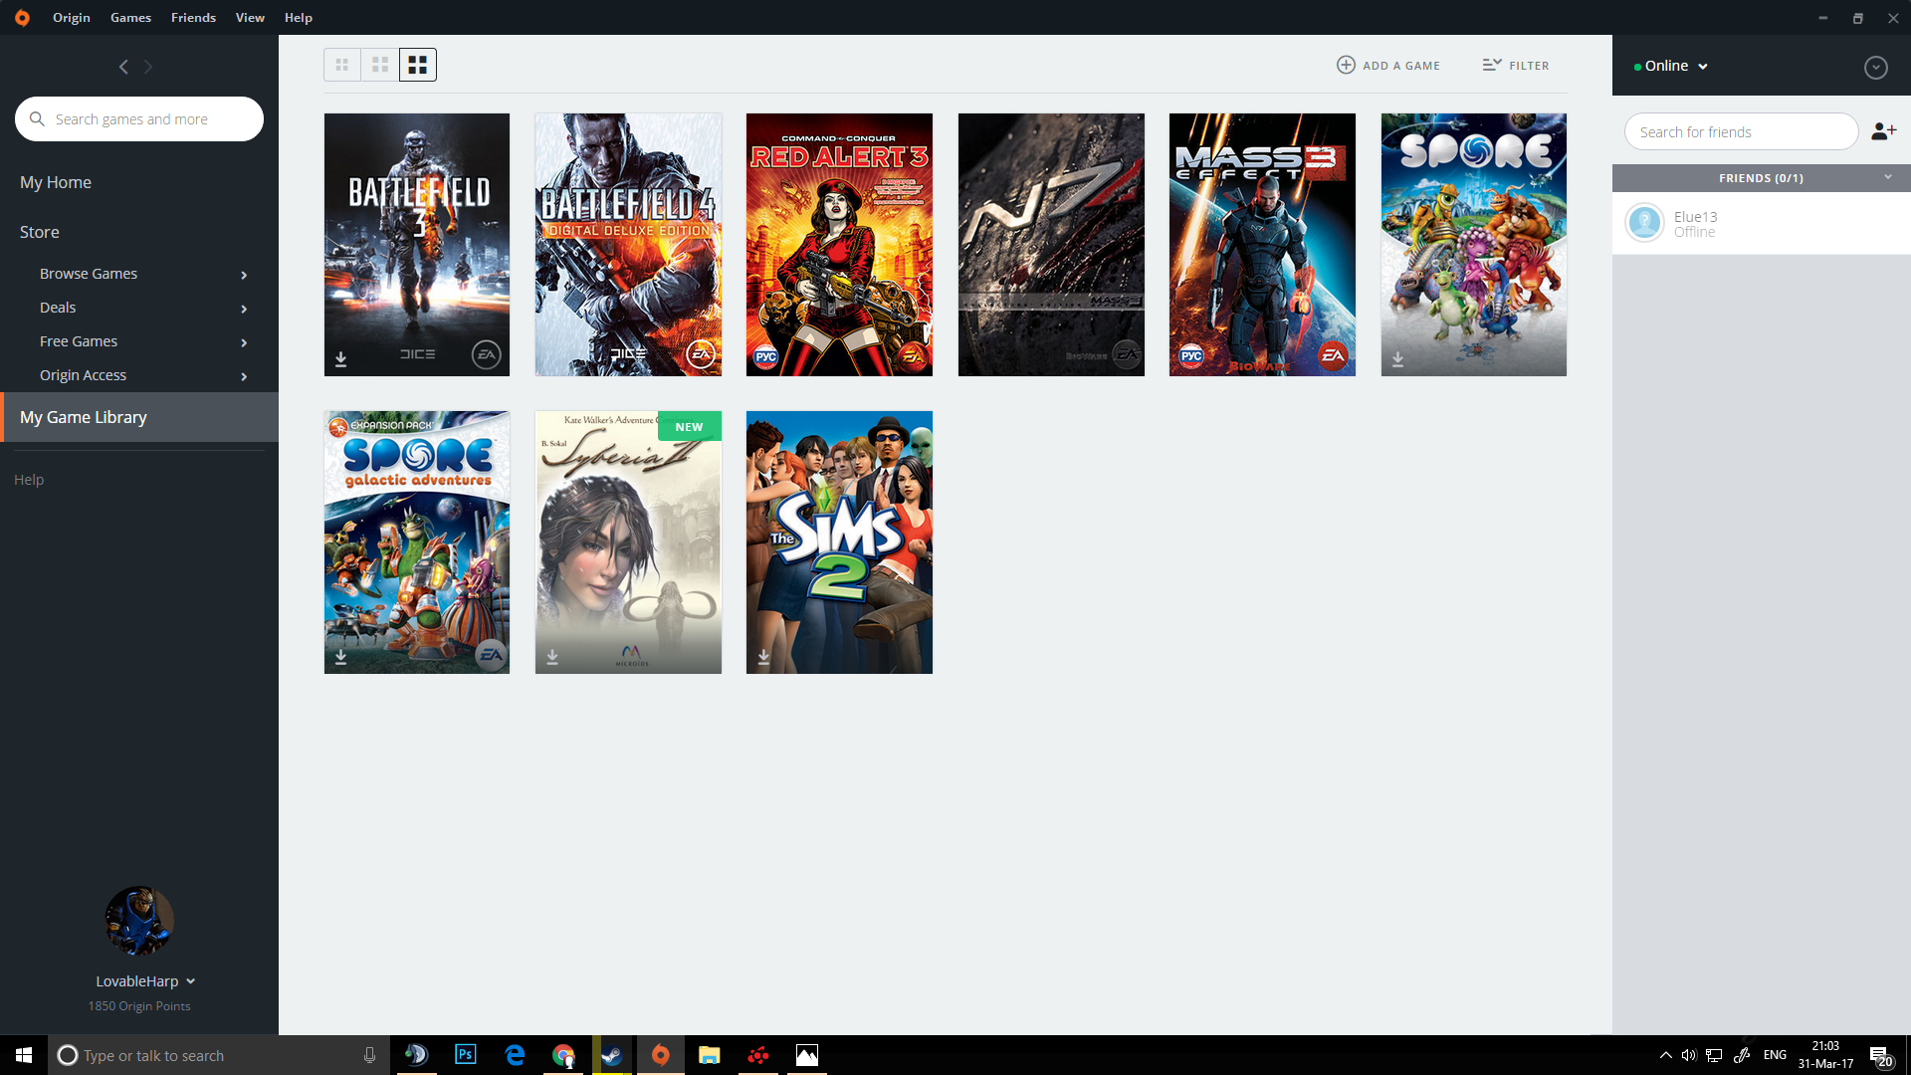1911x1075 pixels.
Task: Open Steam from the Windows taskbar
Action: tap(612, 1055)
